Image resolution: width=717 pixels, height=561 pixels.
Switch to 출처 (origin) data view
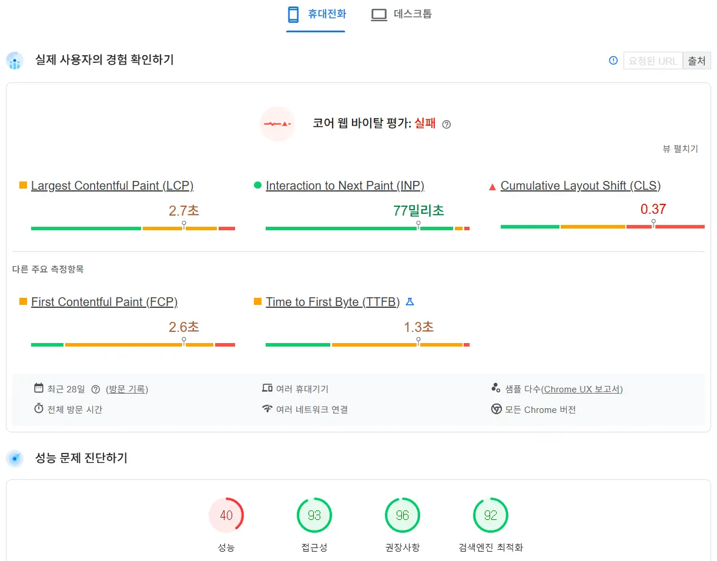pyautogui.click(x=696, y=61)
